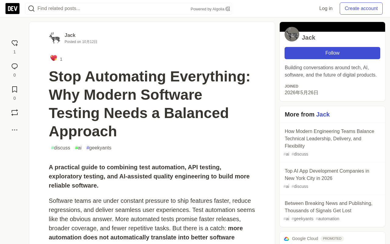This screenshot has height=244, width=390.
Task: Open Top AI App Development Companies article
Action: point(327,175)
